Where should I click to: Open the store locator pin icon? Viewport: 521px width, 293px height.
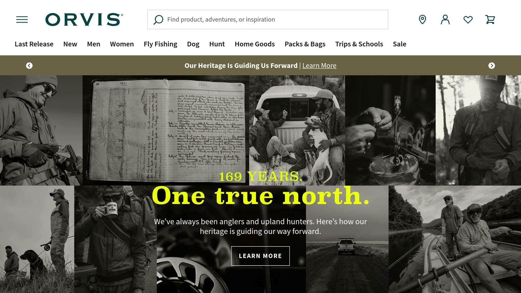pos(423,20)
